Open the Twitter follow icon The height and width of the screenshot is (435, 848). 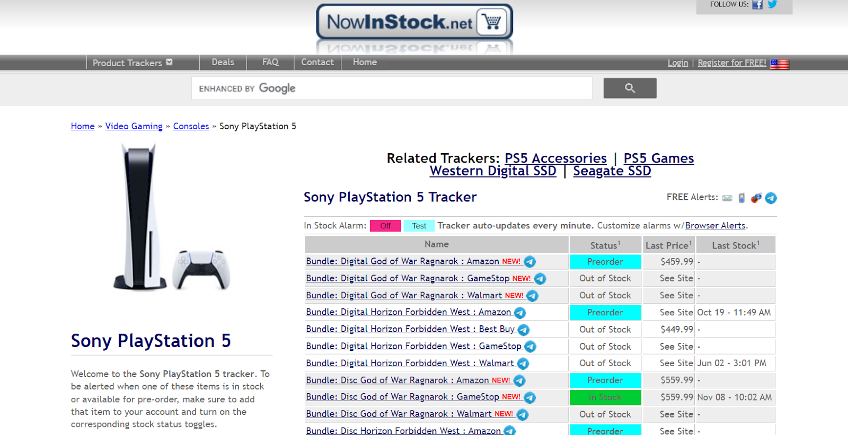pyautogui.click(x=772, y=4)
